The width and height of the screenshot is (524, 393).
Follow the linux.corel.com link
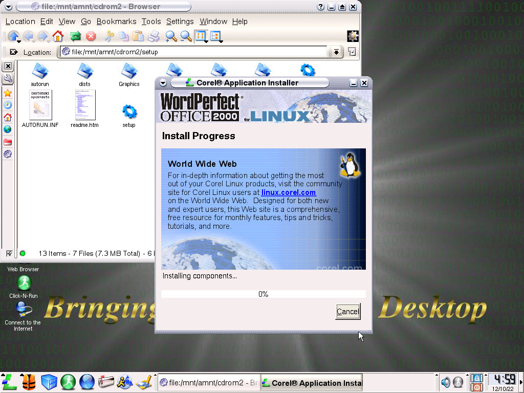(289, 192)
